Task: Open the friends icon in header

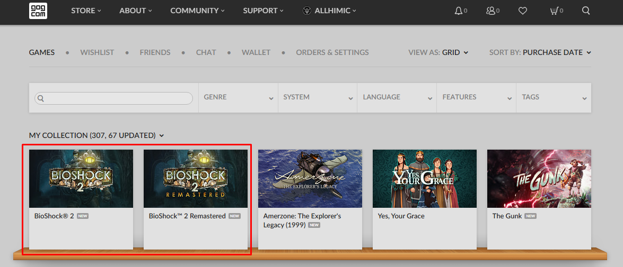Action: [x=491, y=11]
